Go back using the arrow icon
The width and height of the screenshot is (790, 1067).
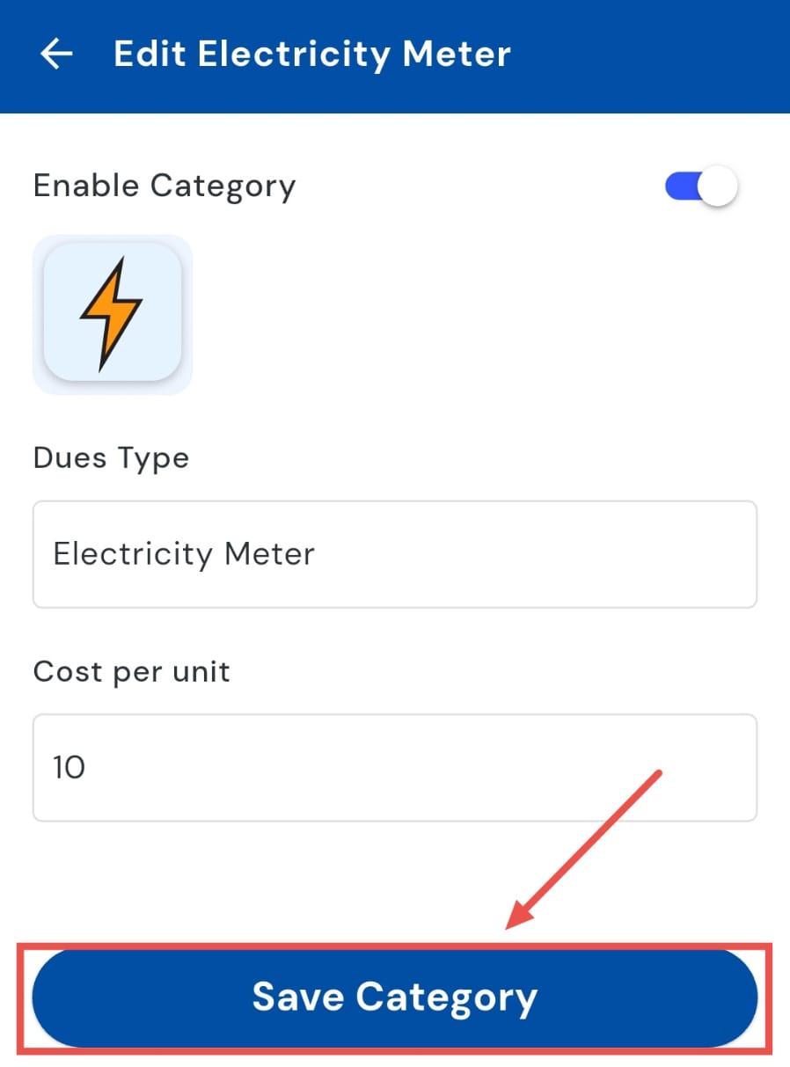(56, 55)
